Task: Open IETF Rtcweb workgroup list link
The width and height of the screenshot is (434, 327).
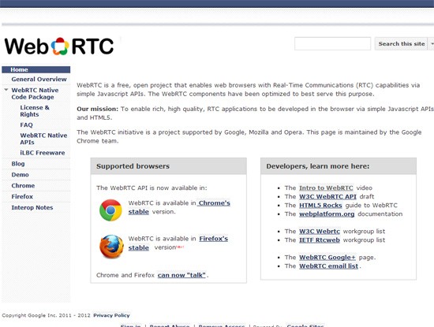Action: tap(320, 240)
